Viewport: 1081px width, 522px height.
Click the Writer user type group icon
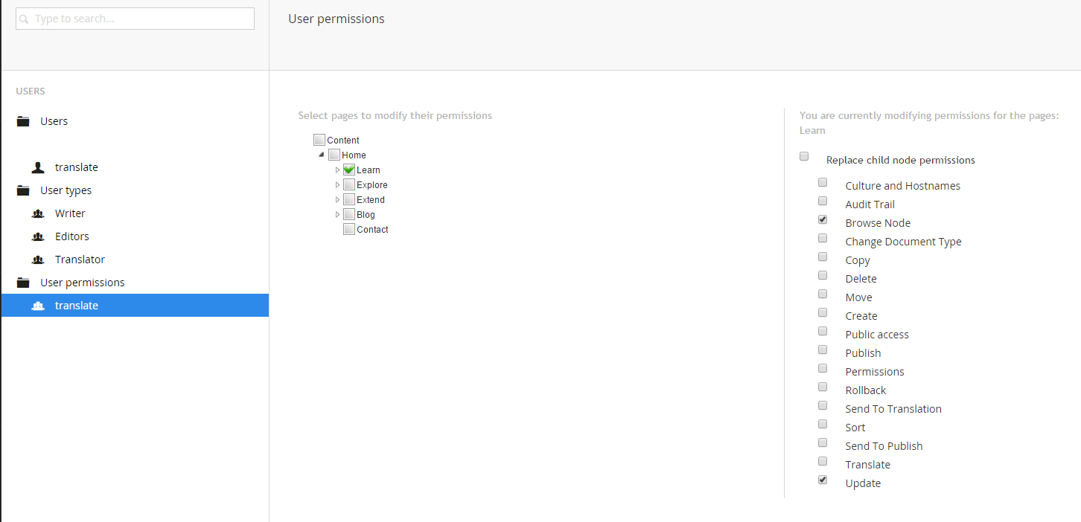(x=38, y=213)
